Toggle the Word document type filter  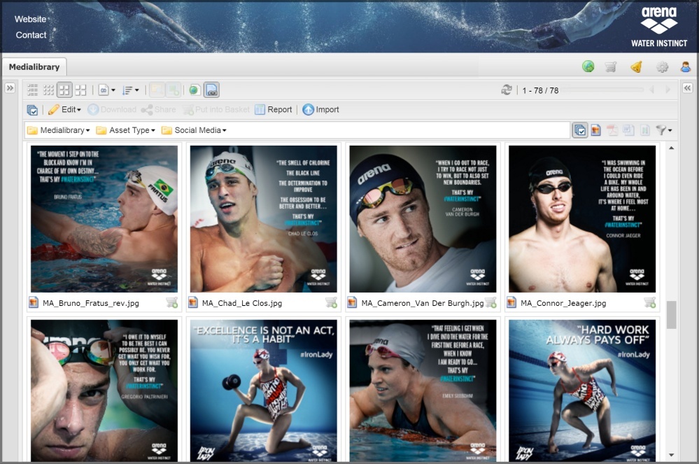(x=628, y=130)
